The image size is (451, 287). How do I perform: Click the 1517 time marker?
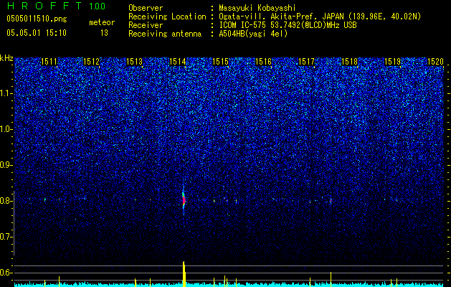click(306, 61)
